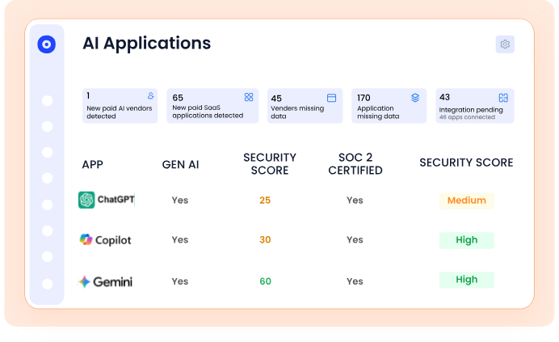
Task: Click the person icon on AI vendors card
Action: [151, 95]
